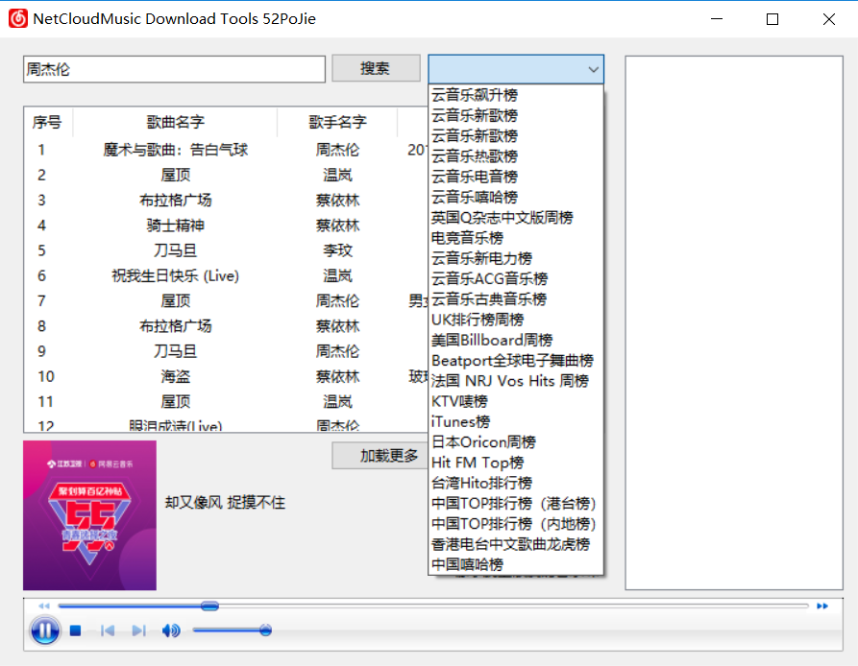Minimize the NetCloudMusic window
Viewport: 858px width, 666px height.
point(716,19)
